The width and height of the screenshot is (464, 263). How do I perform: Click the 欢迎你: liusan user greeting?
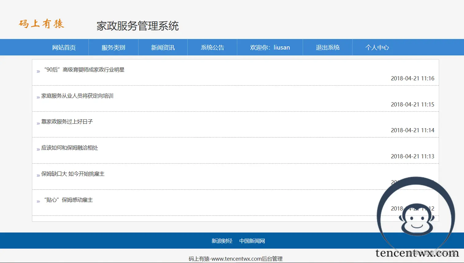pyautogui.click(x=270, y=48)
